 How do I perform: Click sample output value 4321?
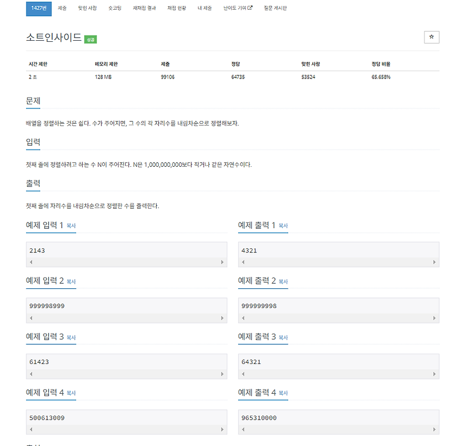pos(249,251)
